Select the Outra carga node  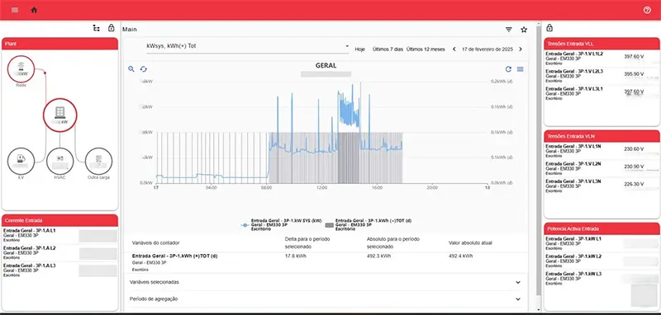coord(98,161)
